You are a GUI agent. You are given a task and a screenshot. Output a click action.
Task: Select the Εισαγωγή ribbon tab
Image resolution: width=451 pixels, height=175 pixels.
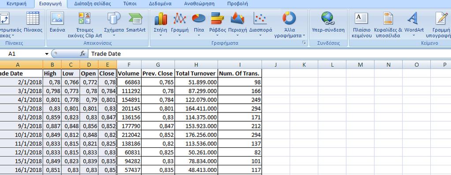pos(50,4)
